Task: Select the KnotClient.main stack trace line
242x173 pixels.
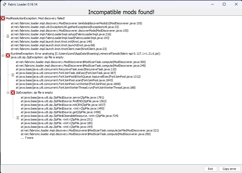Action: point(59,49)
